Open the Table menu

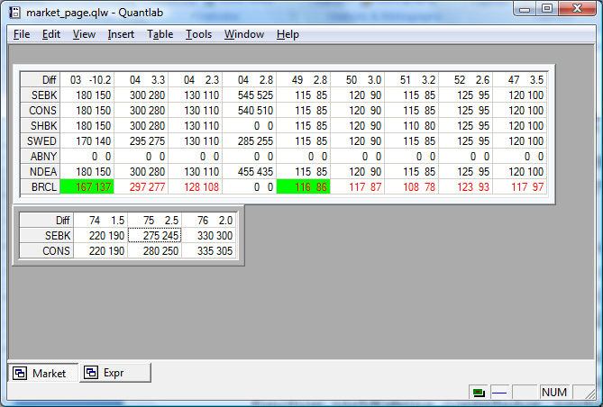pyautogui.click(x=160, y=34)
